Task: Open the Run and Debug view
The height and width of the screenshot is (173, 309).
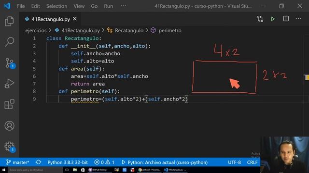Action: (x=9, y=84)
